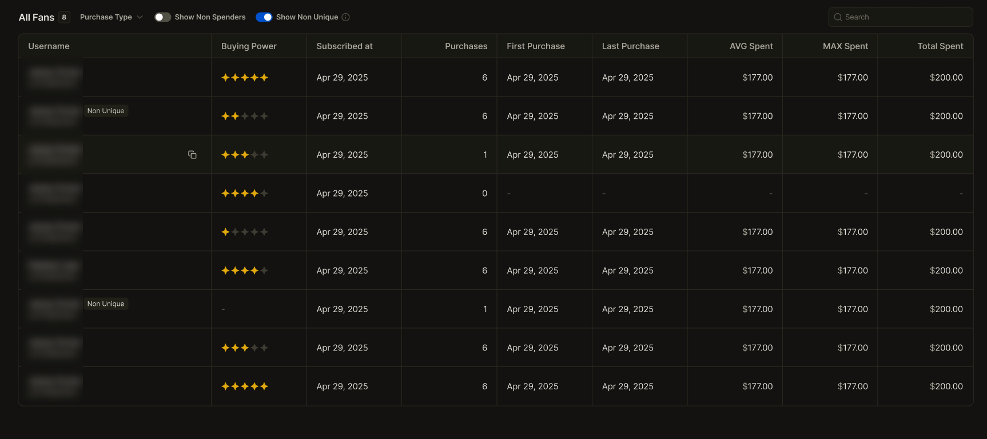The width and height of the screenshot is (987, 439).
Task: Click three-star rating next to the copy icon
Action: [244, 155]
